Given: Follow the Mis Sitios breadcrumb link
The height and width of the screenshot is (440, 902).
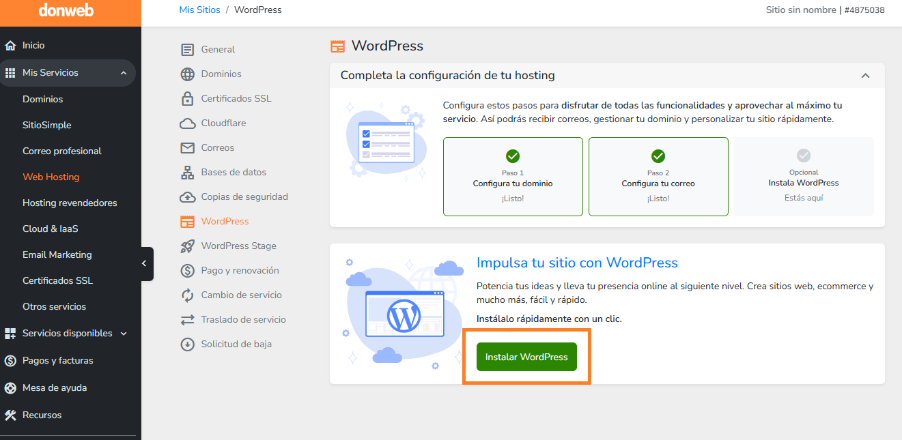Looking at the screenshot, I should coord(199,10).
